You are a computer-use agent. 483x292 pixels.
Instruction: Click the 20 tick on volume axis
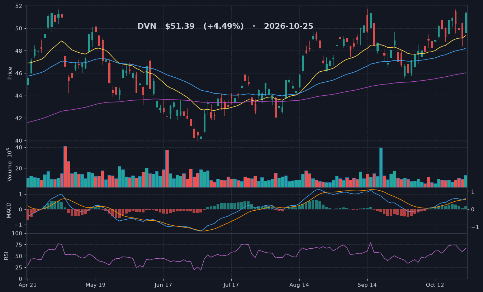click(x=19, y=168)
